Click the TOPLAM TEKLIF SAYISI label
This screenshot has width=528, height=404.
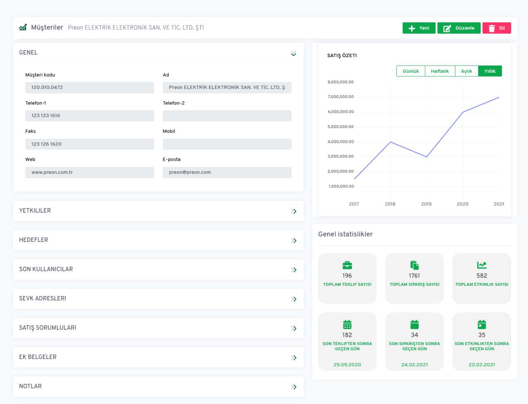[x=347, y=284]
